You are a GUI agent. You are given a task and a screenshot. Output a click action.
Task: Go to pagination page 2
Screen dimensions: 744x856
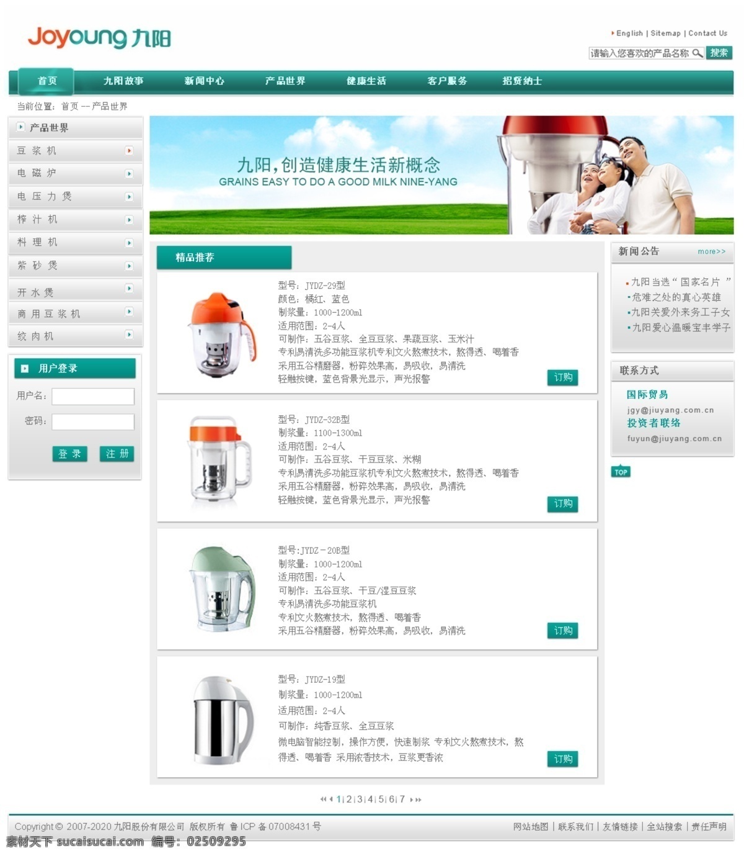coord(349,800)
